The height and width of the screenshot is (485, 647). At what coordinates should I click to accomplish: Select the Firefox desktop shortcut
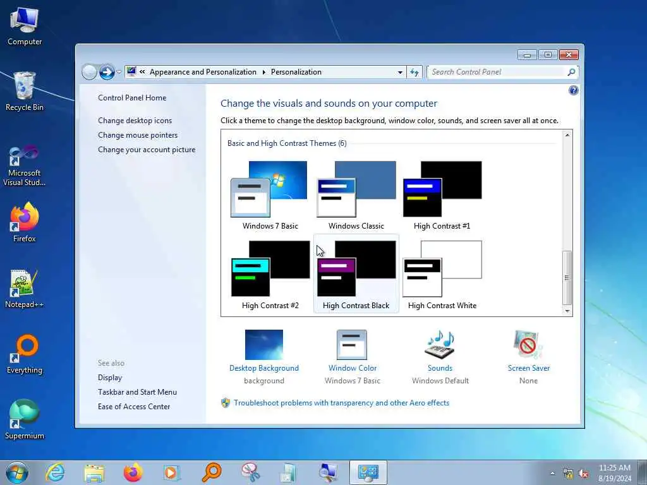point(25,222)
